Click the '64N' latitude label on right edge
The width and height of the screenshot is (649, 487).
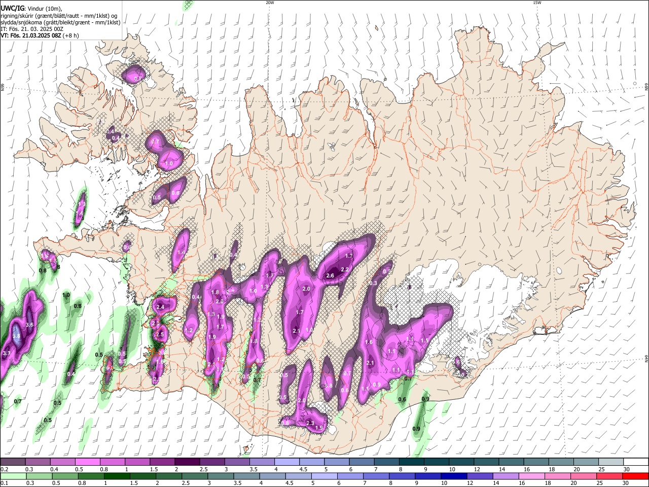(x=646, y=358)
